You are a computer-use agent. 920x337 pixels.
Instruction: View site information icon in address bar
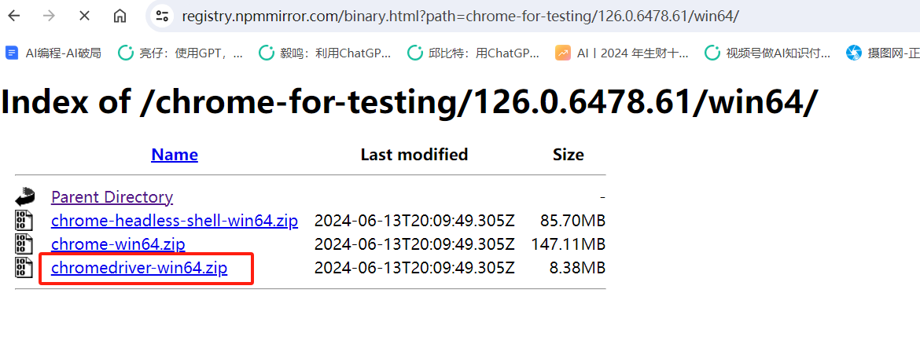[162, 16]
